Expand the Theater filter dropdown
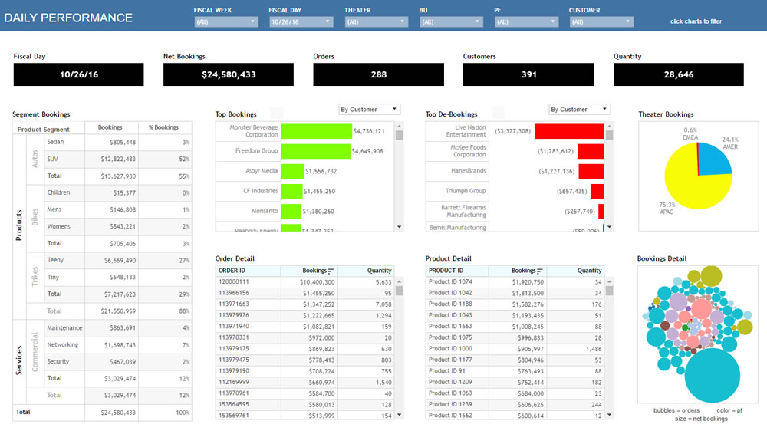Viewport: 767px width, 431px height. click(x=376, y=22)
